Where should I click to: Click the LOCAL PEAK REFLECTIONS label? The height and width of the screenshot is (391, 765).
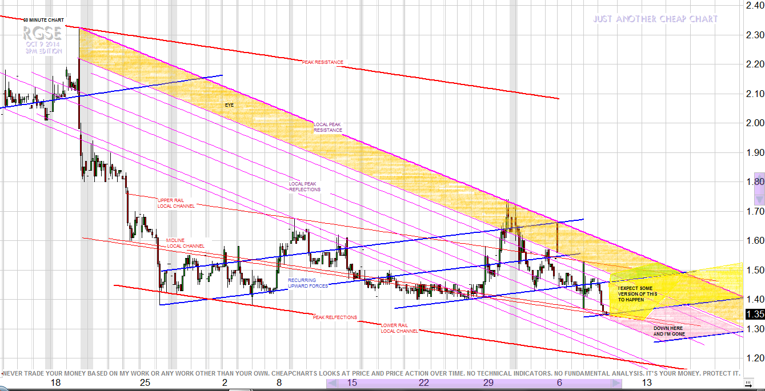click(305, 186)
